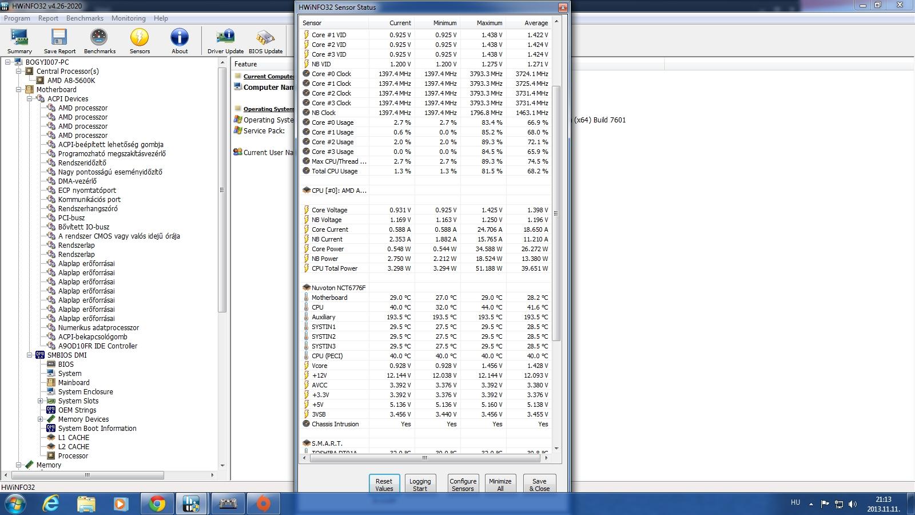This screenshot has height=515, width=915.
Task: Launch Benchmarks from the toolbar icon
Action: pos(100,37)
